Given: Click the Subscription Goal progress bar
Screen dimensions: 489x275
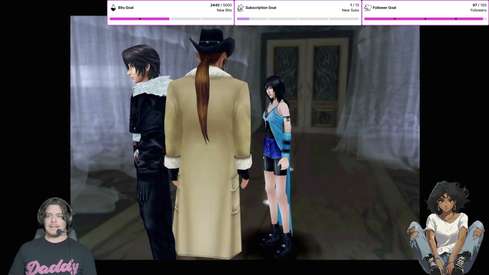Looking at the screenshot, I should click(x=298, y=19).
